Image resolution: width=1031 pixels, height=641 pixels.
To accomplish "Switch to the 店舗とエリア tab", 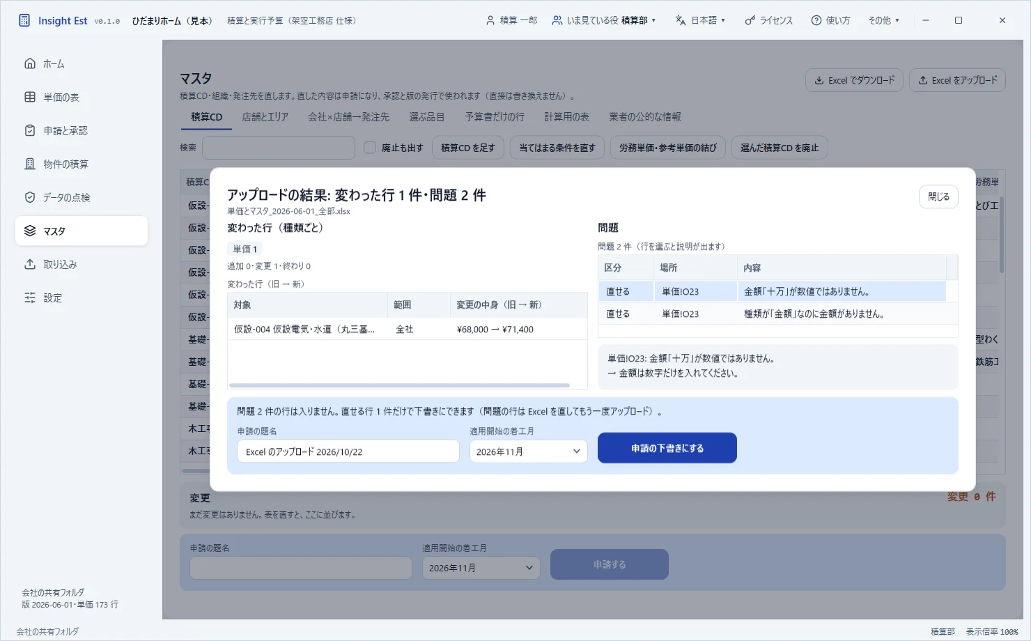I will pos(265,117).
